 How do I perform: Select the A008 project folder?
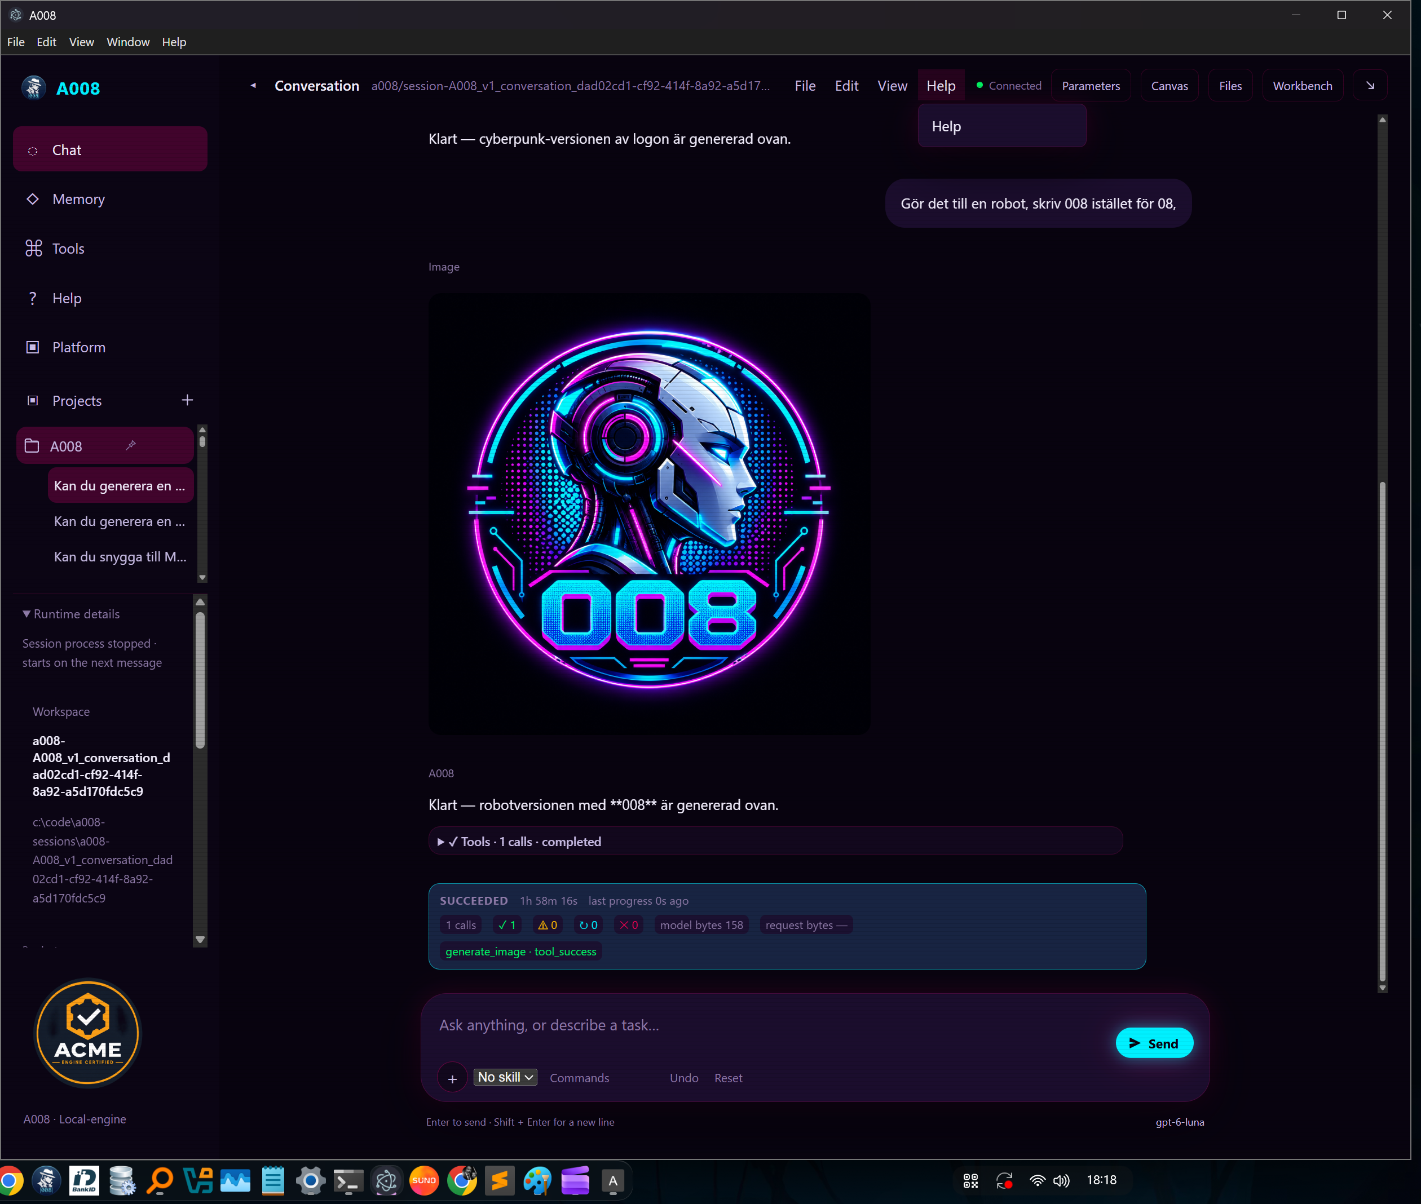click(x=105, y=446)
